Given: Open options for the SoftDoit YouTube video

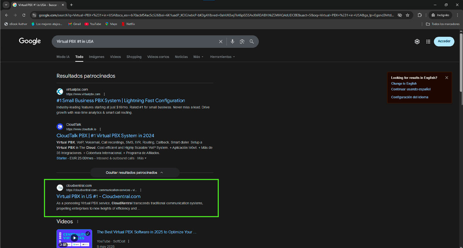Looking at the screenshot, I should 129,241.
